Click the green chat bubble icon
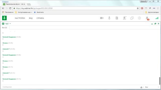 [x=3, y=24]
